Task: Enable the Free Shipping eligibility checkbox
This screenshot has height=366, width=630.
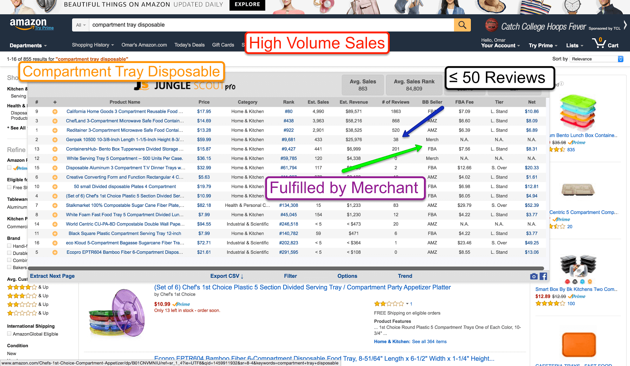Action: [x=9, y=188]
